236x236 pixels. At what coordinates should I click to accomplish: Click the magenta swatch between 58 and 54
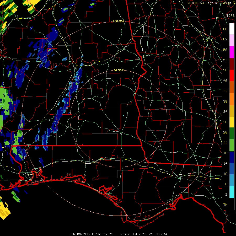point(232,52)
